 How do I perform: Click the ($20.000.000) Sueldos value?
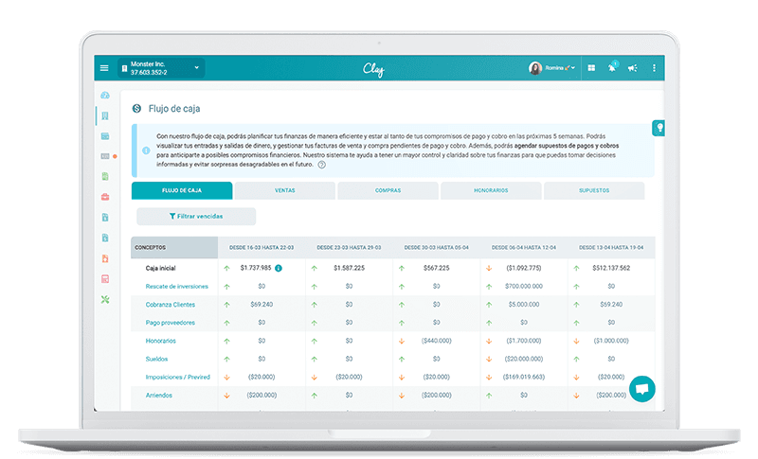524,359
